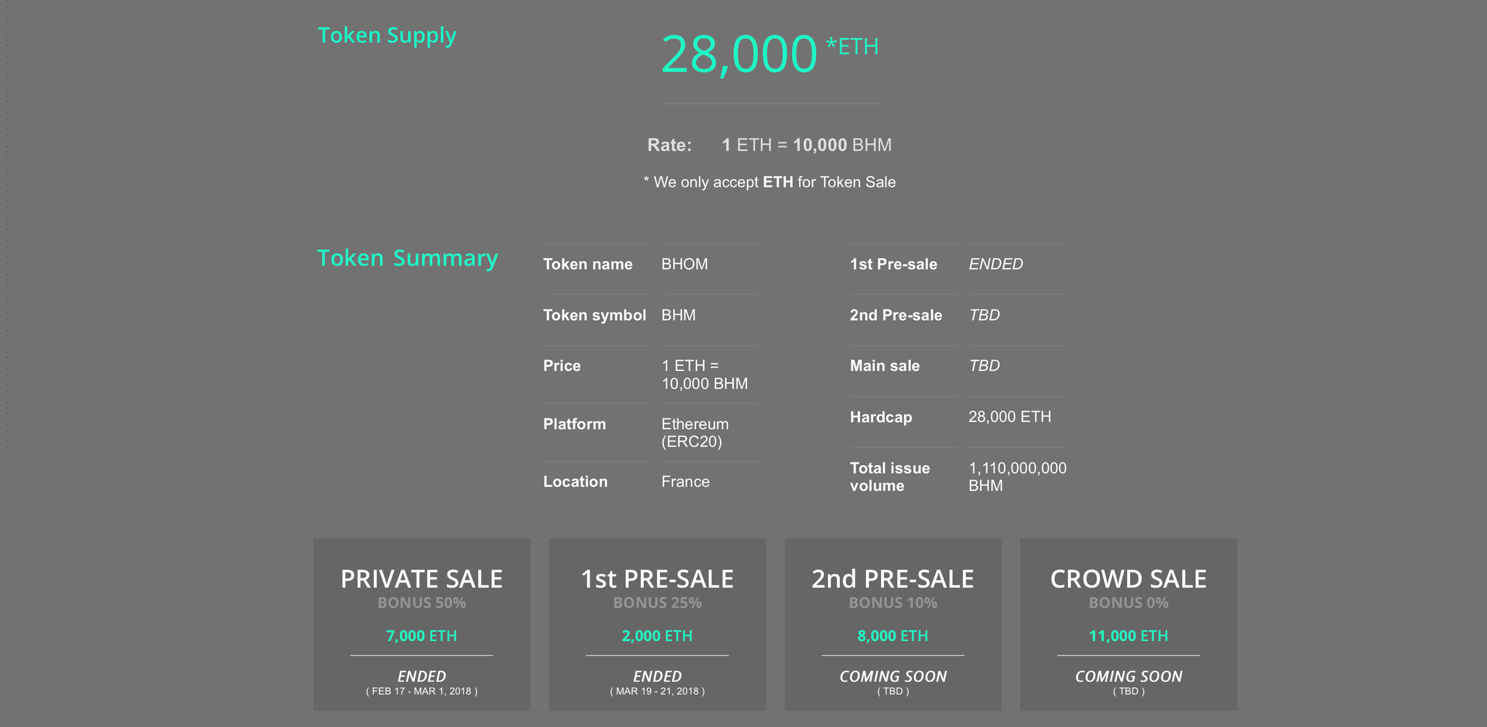The image size is (1487, 727).
Task: Click the Token symbol BHM value
Action: (x=678, y=315)
